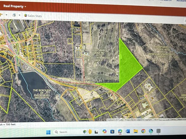
Task: Launch Copilot from the taskbar
Action: tap(104, 132)
